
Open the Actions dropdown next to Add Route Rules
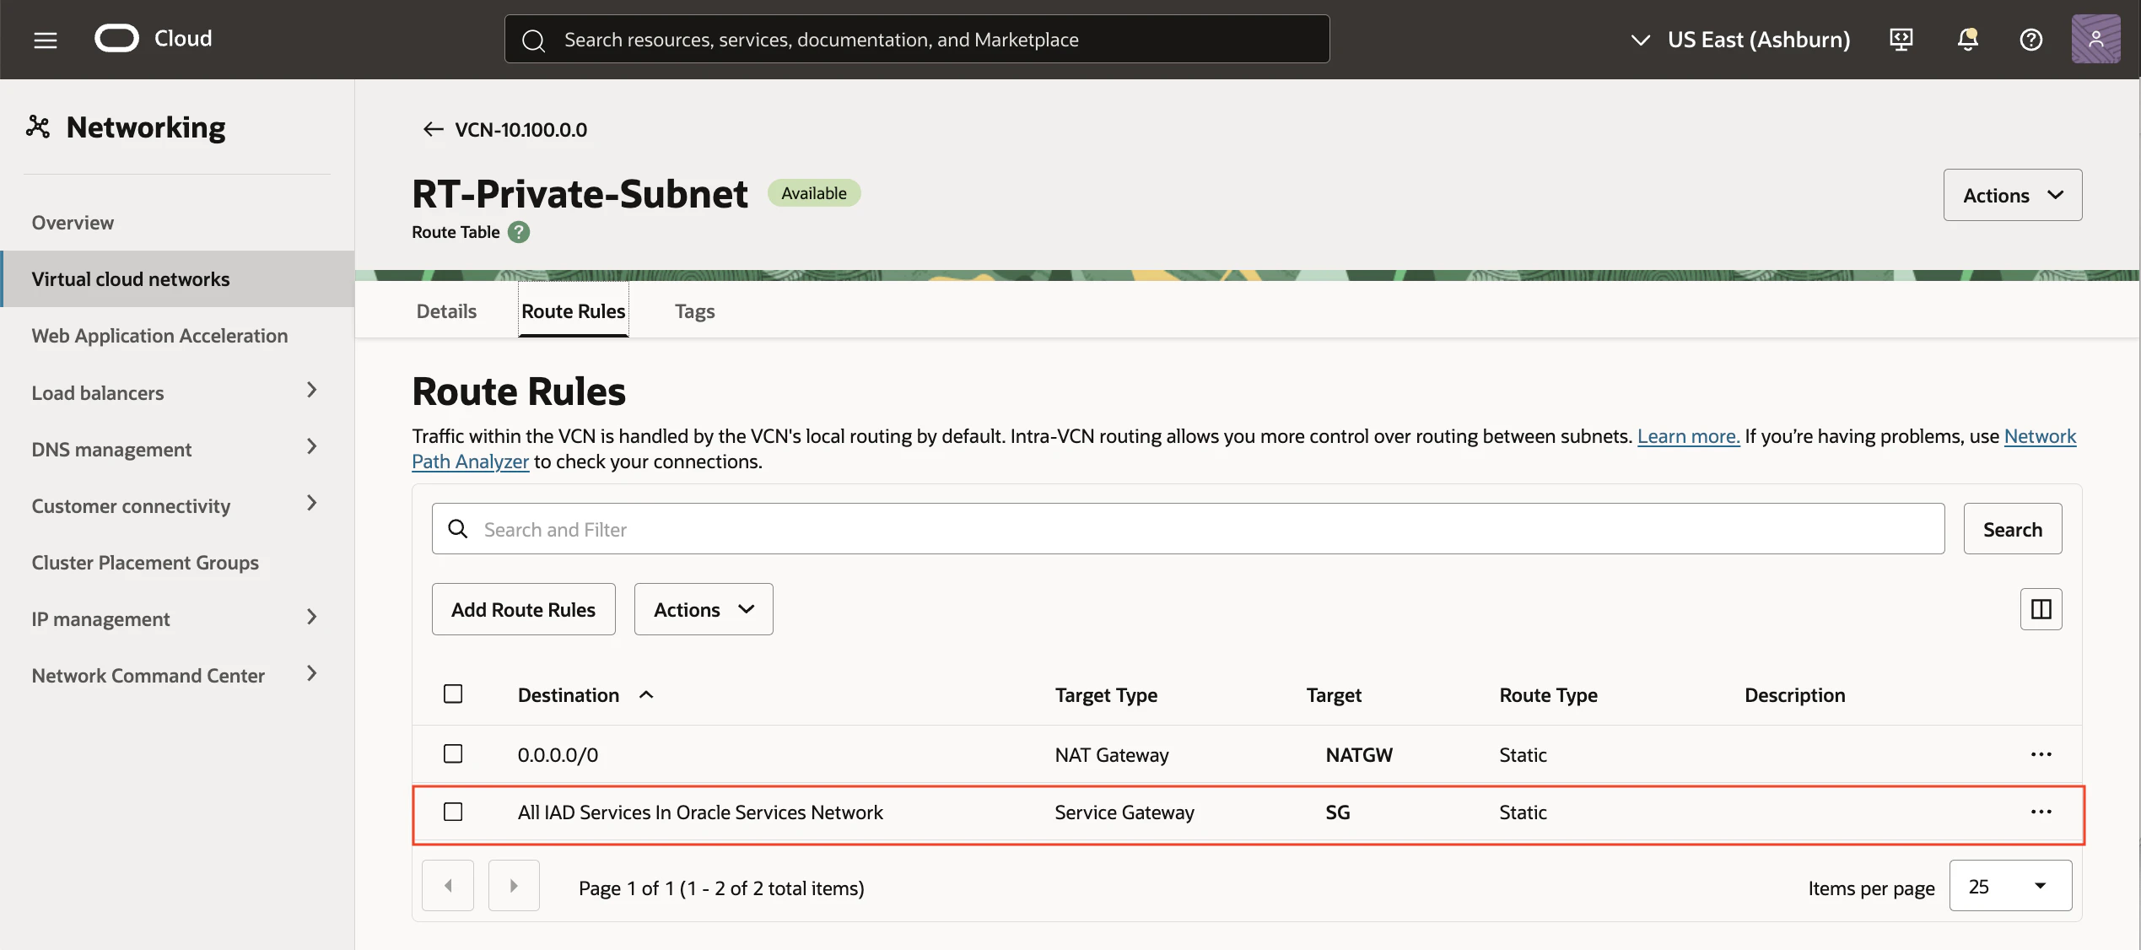[x=704, y=609]
